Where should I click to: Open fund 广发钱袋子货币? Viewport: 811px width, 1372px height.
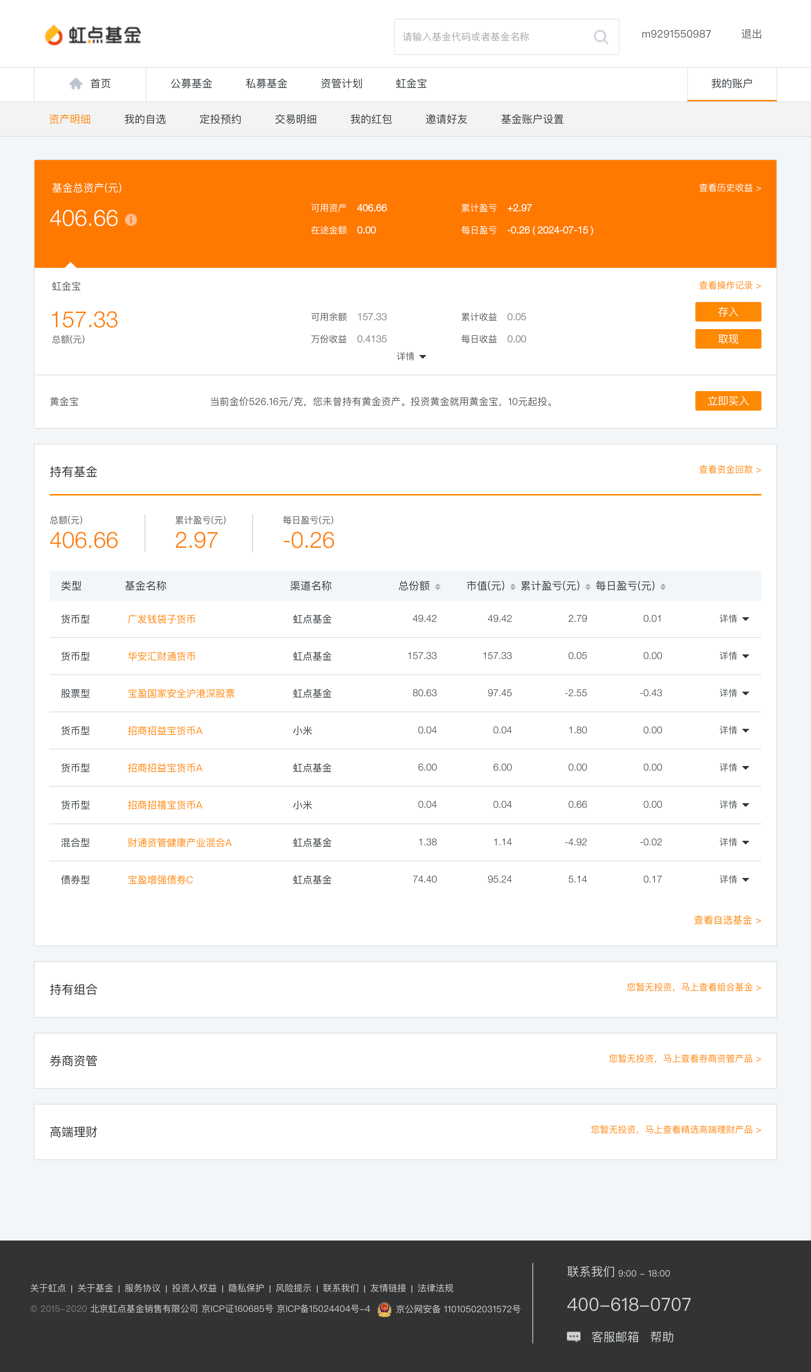161,619
